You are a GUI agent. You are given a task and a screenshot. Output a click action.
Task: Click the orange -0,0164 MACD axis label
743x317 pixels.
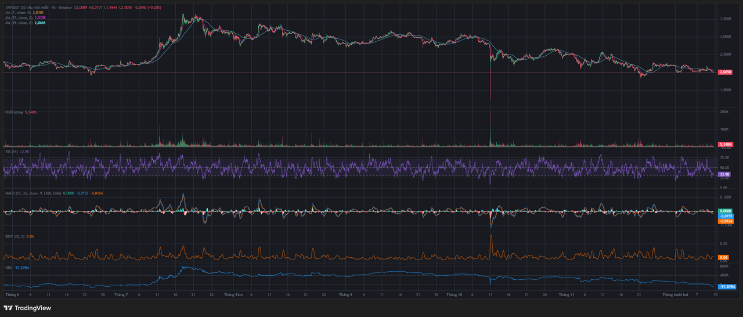[x=726, y=221]
